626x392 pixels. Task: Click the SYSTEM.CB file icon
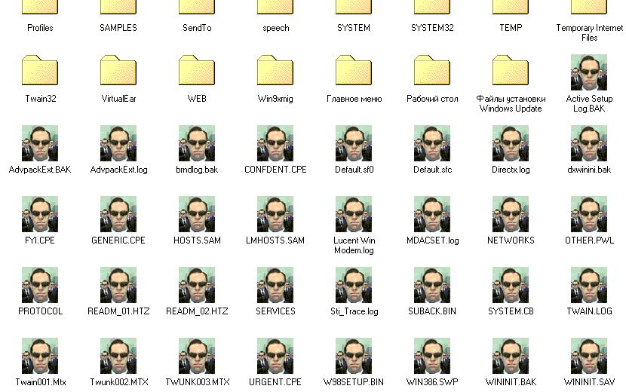[x=511, y=285]
